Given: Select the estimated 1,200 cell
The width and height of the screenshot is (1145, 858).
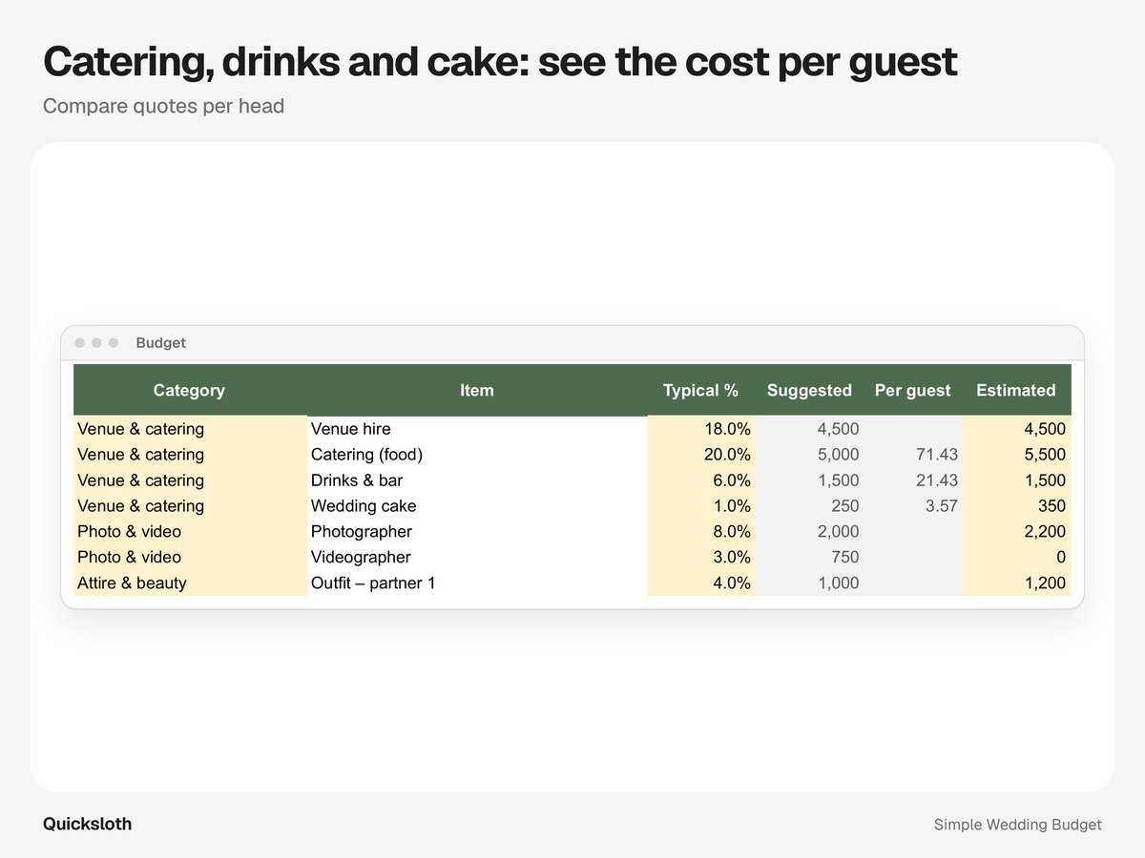Looking at the screenshot, I should point(1017,583).
